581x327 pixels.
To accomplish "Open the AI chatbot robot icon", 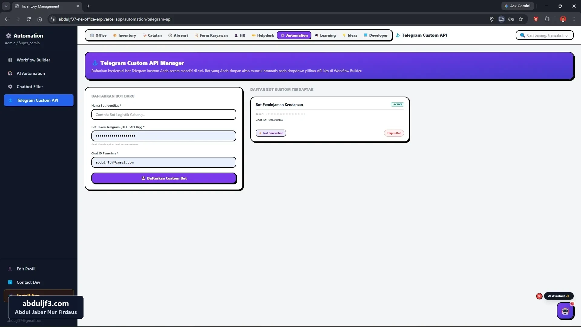I will click(565, 311).
